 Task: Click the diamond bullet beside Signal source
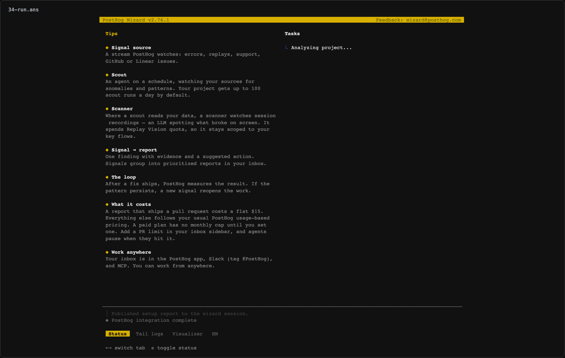[x=107, y=47]
